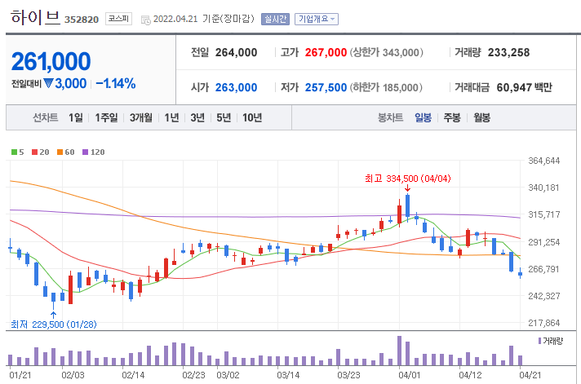Viewport: 581px width, 384px height.
Task: Click the 2022.04.21 date text
Action: pos(175,19)
